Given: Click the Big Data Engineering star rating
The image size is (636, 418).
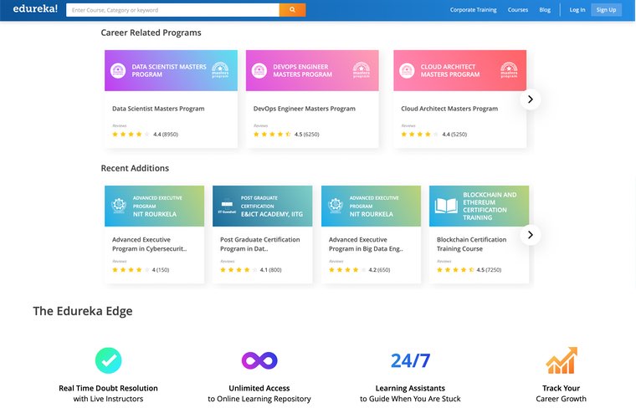Looking at the screenshot, I should tap(347, 270).
